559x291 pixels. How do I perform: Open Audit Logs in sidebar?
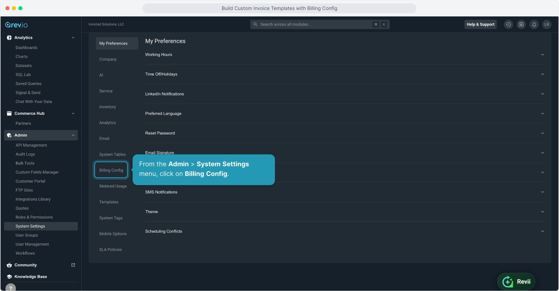pyautogui.click(x=25, y=154)
